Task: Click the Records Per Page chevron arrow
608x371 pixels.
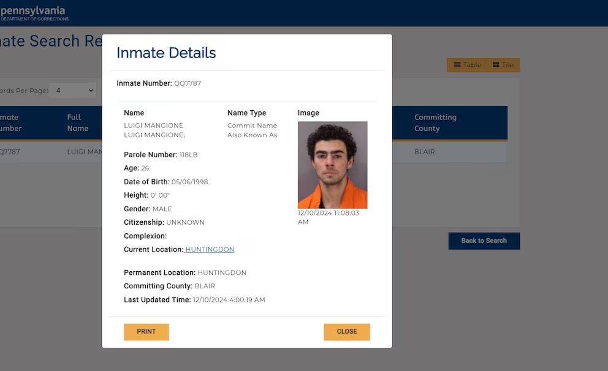Action: 91,91
